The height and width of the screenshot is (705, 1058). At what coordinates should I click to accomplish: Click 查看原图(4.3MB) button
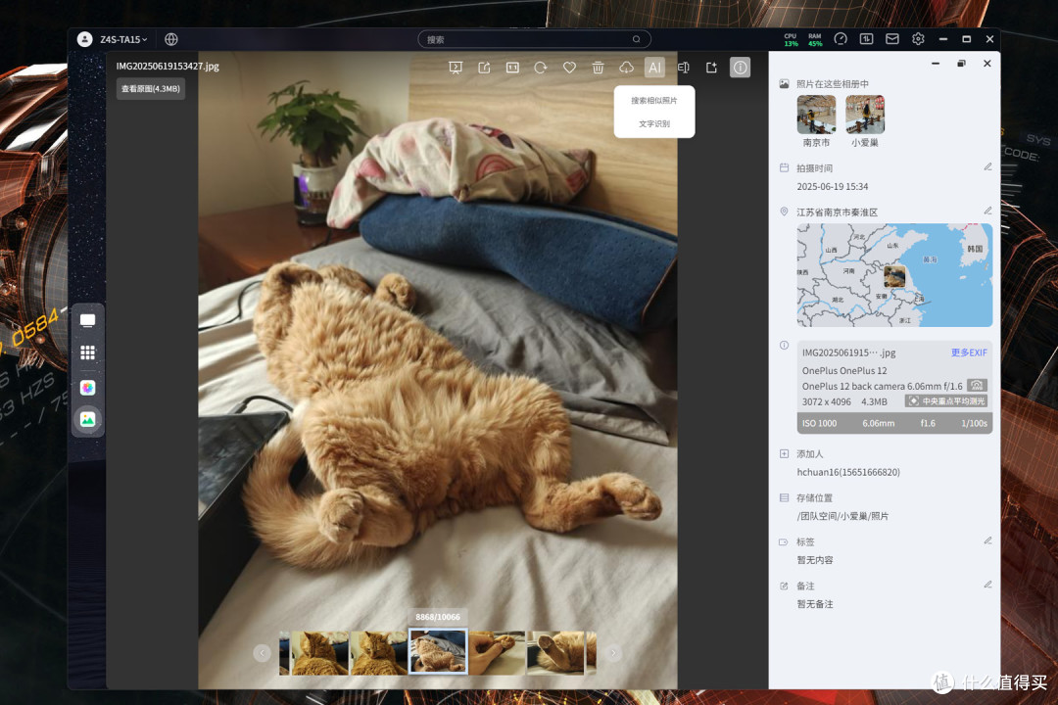pos(151,89)
